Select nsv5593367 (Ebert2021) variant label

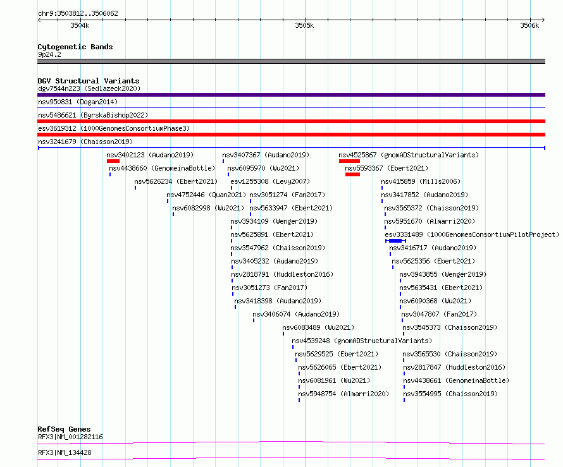[x=387, y=168]
